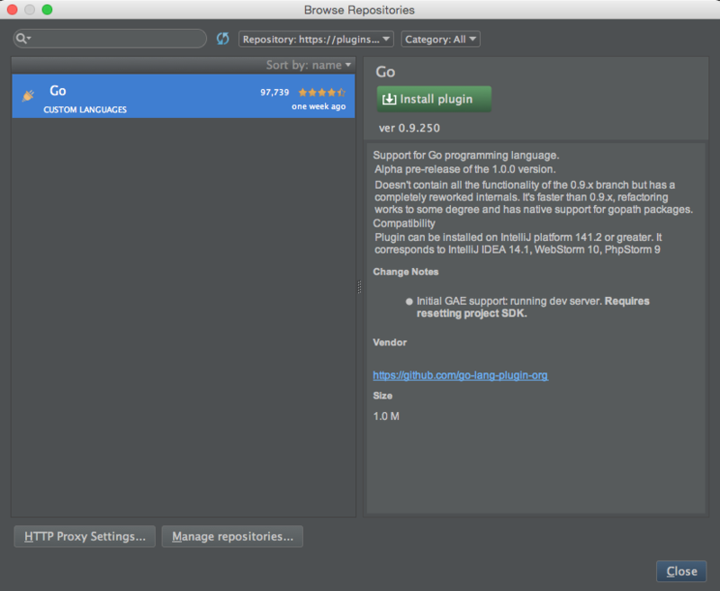Click the Change Notes heading
The height and width of the screenshot is (591, 720).
pos(406,272)
